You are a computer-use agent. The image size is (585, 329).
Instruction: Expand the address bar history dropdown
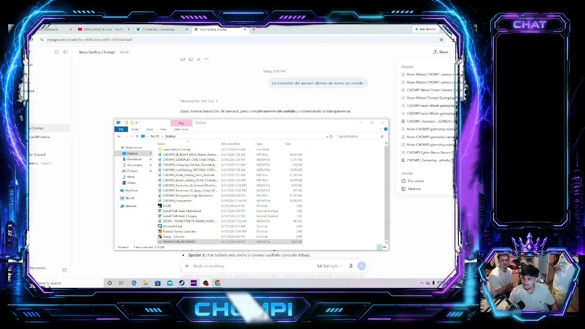[x=327, y=136]
